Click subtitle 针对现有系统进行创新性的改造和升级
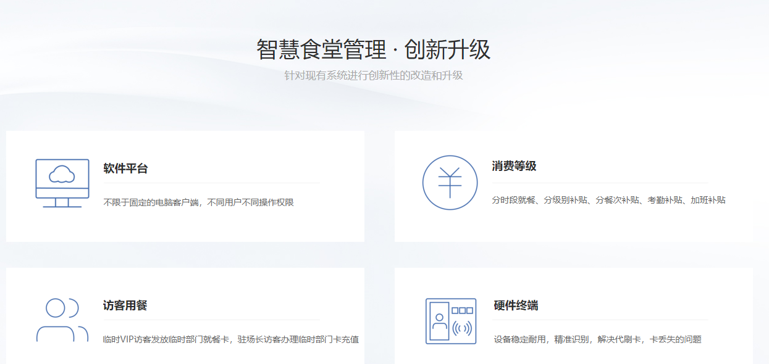Screen dimensions: 769x364 [x=374, y=76]
